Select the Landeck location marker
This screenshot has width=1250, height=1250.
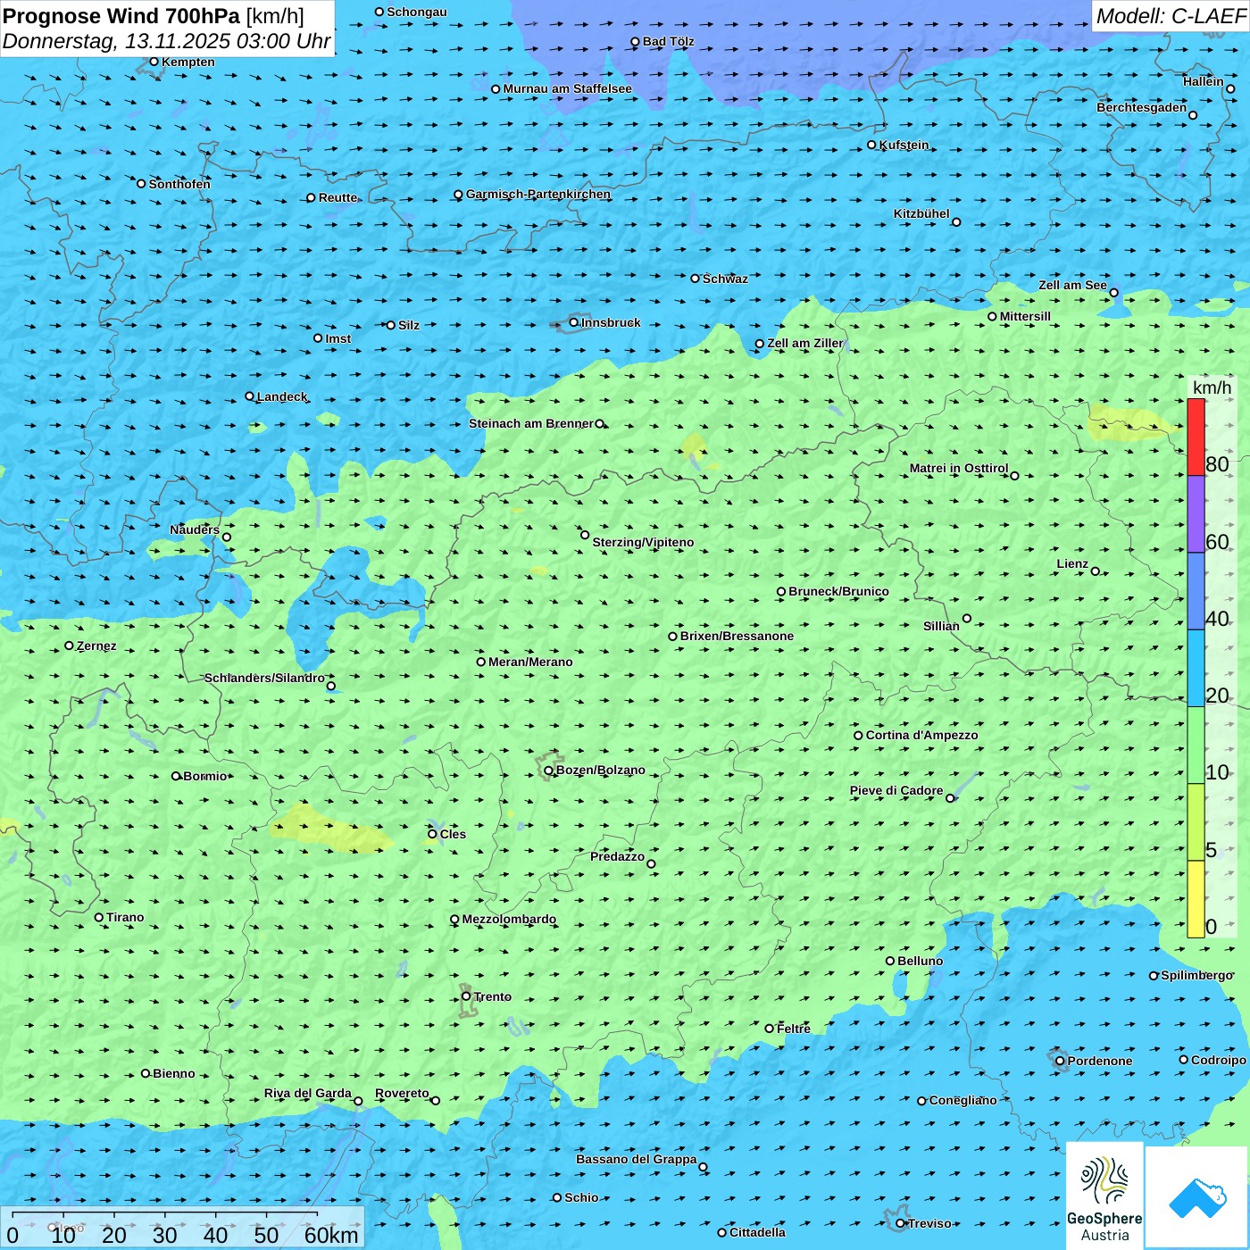(250, 396)
